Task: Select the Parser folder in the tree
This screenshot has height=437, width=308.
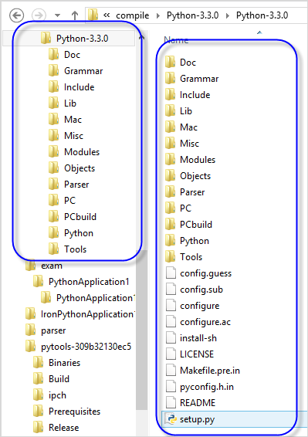Action: pyautogui.click(x=76, y=185)
